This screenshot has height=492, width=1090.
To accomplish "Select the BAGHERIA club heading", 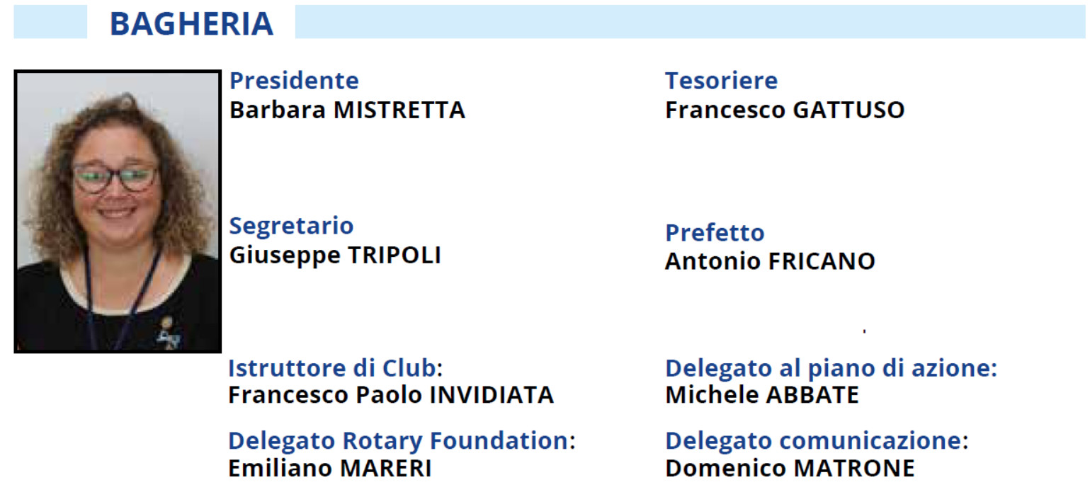I will [191, 23].
